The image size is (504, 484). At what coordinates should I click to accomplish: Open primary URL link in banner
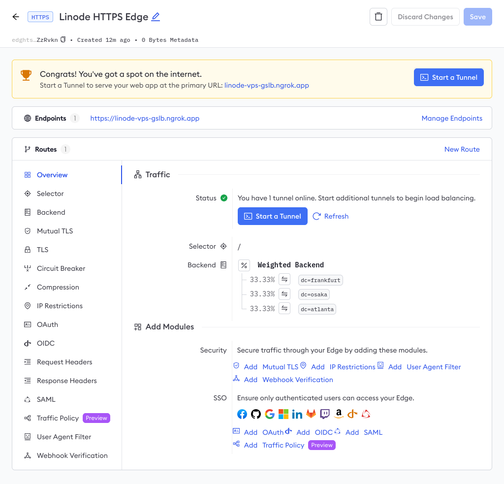(266, 85)
